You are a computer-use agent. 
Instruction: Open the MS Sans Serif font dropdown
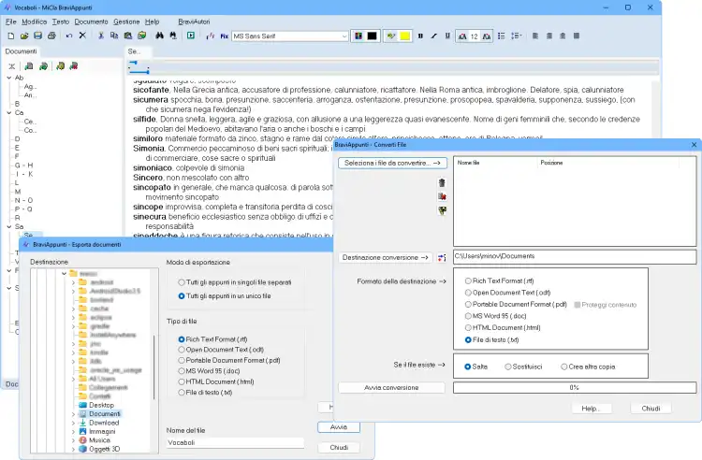344,36
